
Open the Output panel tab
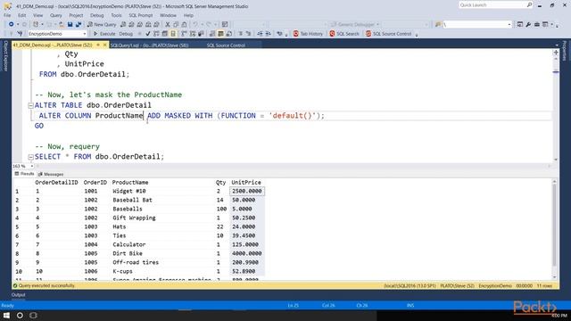click(x=18, y=295)
